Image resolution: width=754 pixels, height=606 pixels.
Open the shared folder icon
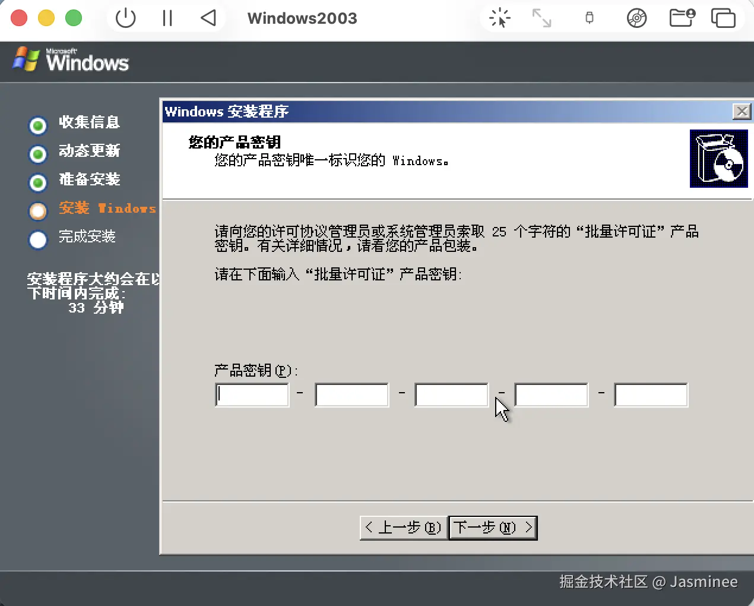[682, 18]
